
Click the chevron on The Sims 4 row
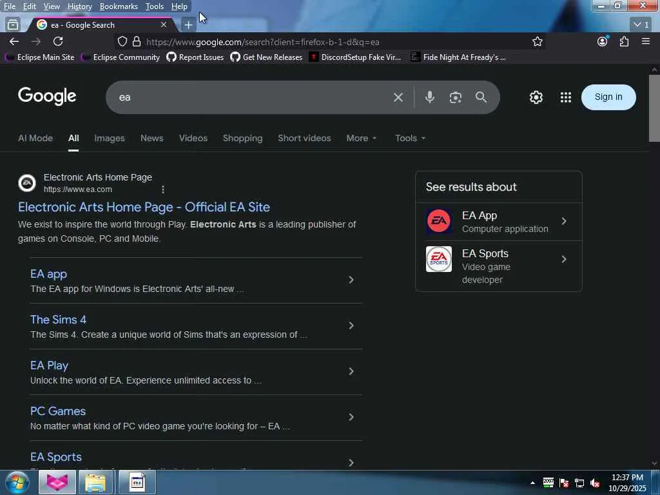pos(351,325)
